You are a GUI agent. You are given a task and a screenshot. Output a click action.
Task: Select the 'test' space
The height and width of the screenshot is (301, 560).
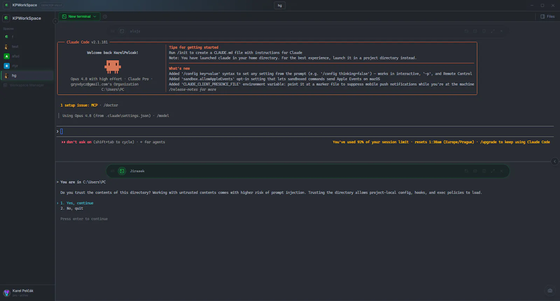(x=27, y=46)
